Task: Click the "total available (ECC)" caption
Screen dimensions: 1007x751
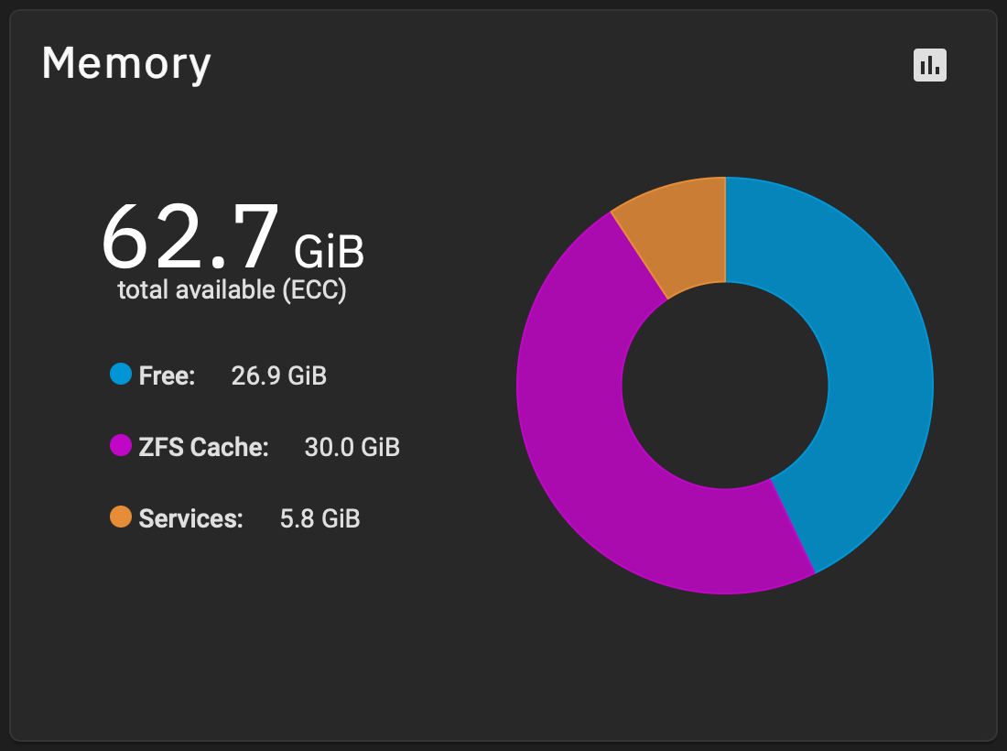Action: click(x=232, y=290)
